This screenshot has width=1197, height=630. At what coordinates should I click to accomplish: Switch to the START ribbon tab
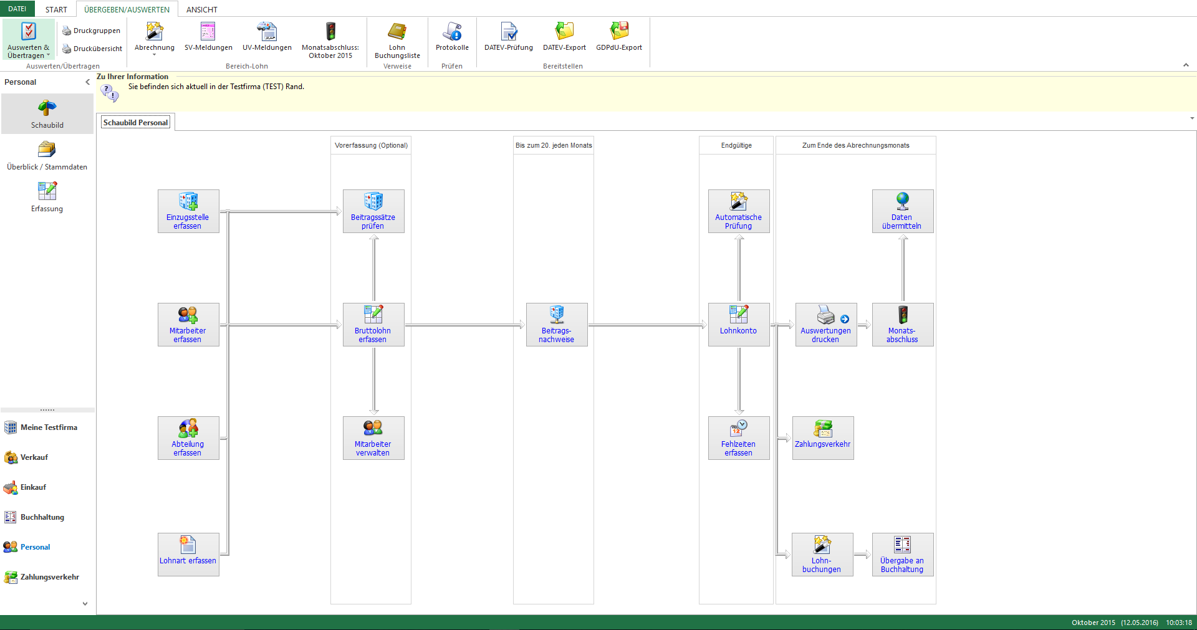56,9
